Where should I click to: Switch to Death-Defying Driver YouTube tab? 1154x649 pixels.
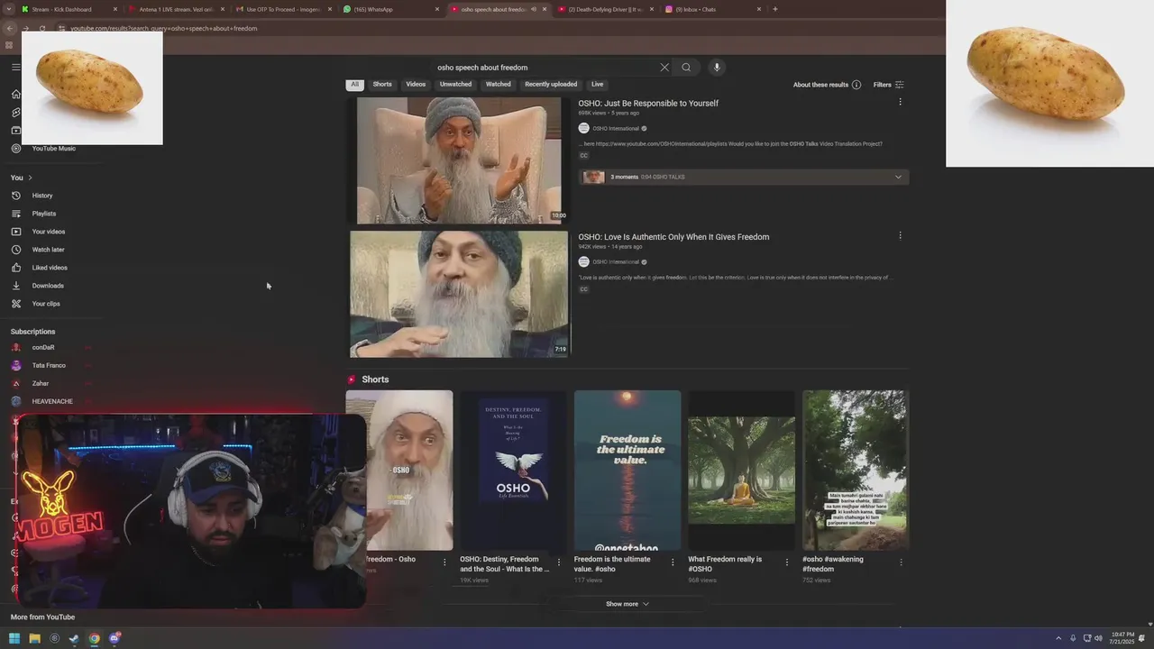pyautogui.click(x=606, y=9)
